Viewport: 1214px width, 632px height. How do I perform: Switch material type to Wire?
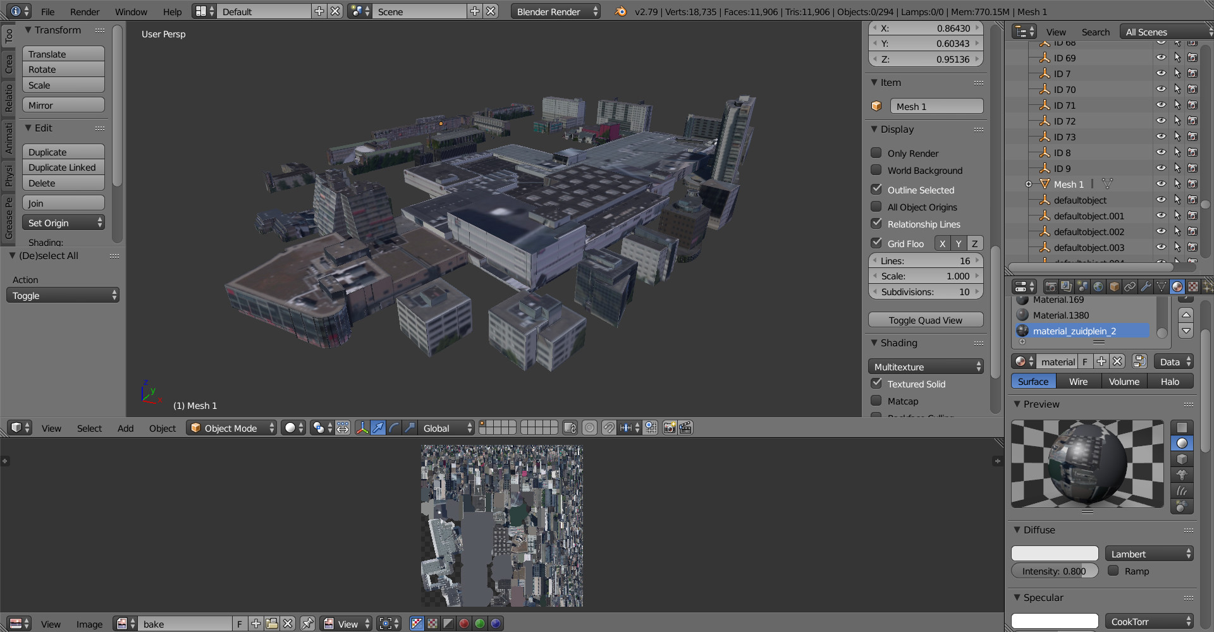pos(1078,381)
